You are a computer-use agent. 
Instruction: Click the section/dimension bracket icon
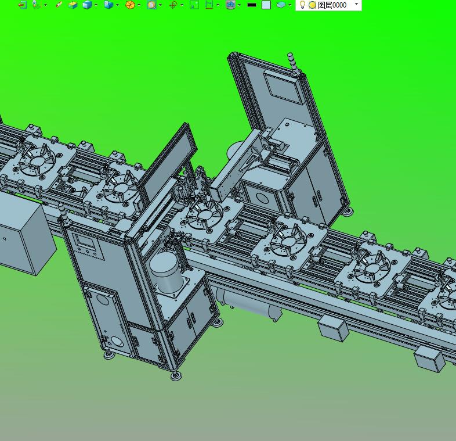[x=209, y=5]
